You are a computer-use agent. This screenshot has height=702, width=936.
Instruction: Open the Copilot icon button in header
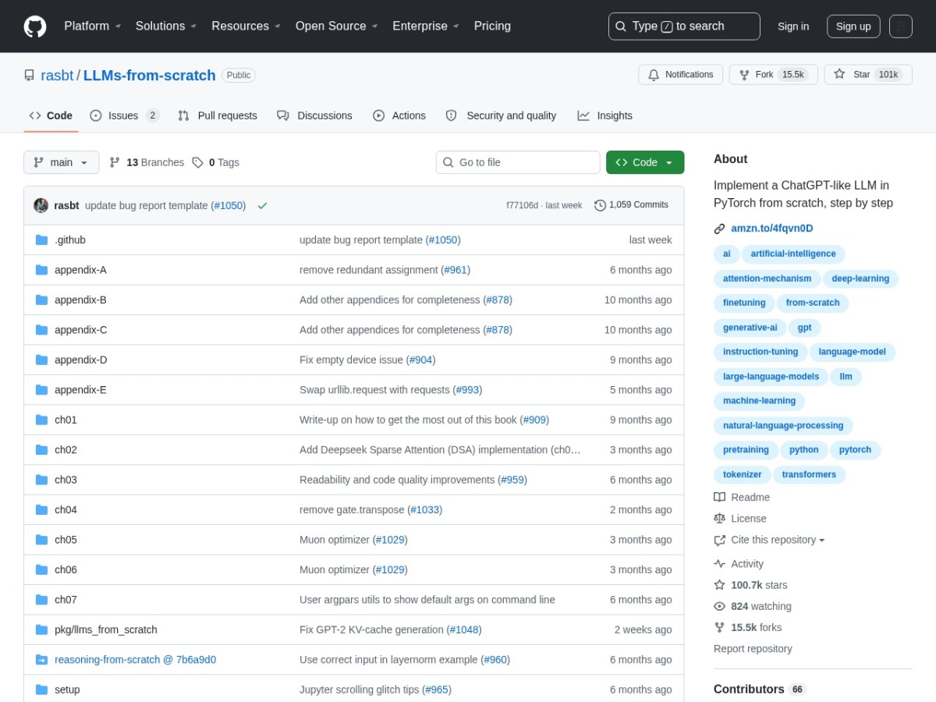point(900,27)
